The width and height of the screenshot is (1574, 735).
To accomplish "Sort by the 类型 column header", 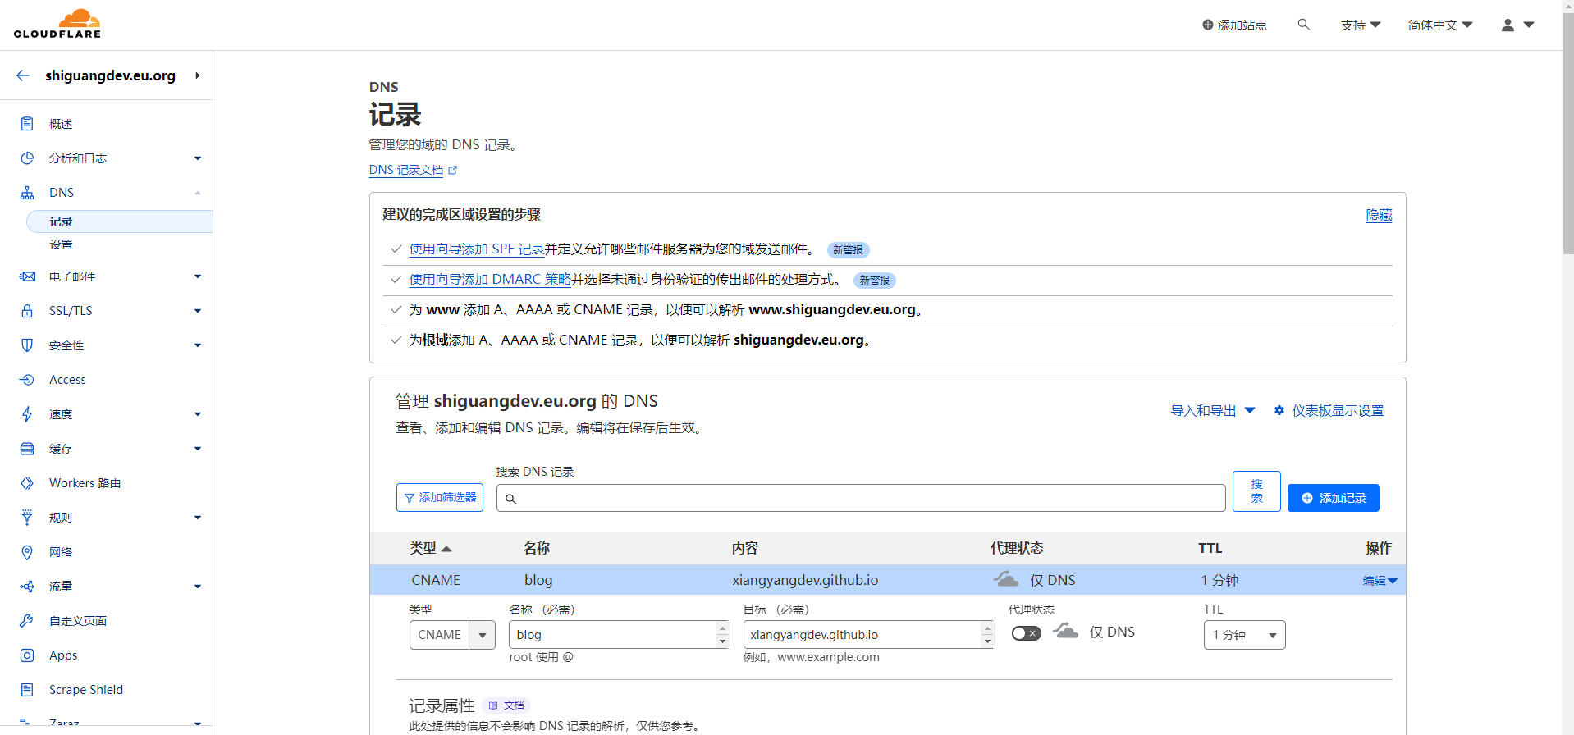I will [431, 548].
